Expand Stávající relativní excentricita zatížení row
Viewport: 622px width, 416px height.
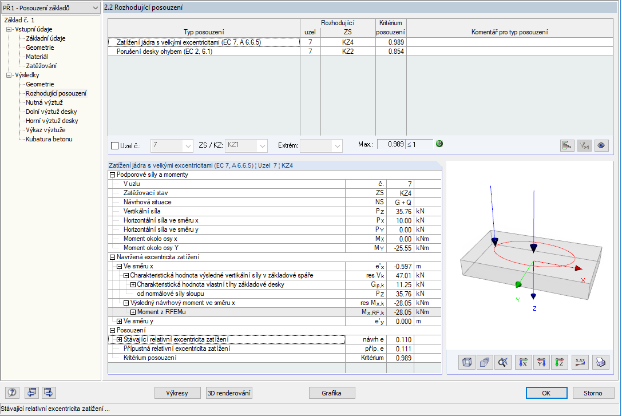click(x=119, y=339)
